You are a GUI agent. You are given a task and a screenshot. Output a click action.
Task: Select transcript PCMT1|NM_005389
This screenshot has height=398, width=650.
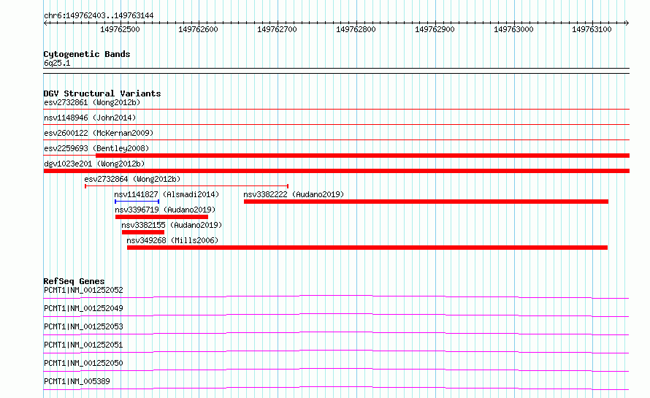77,381
